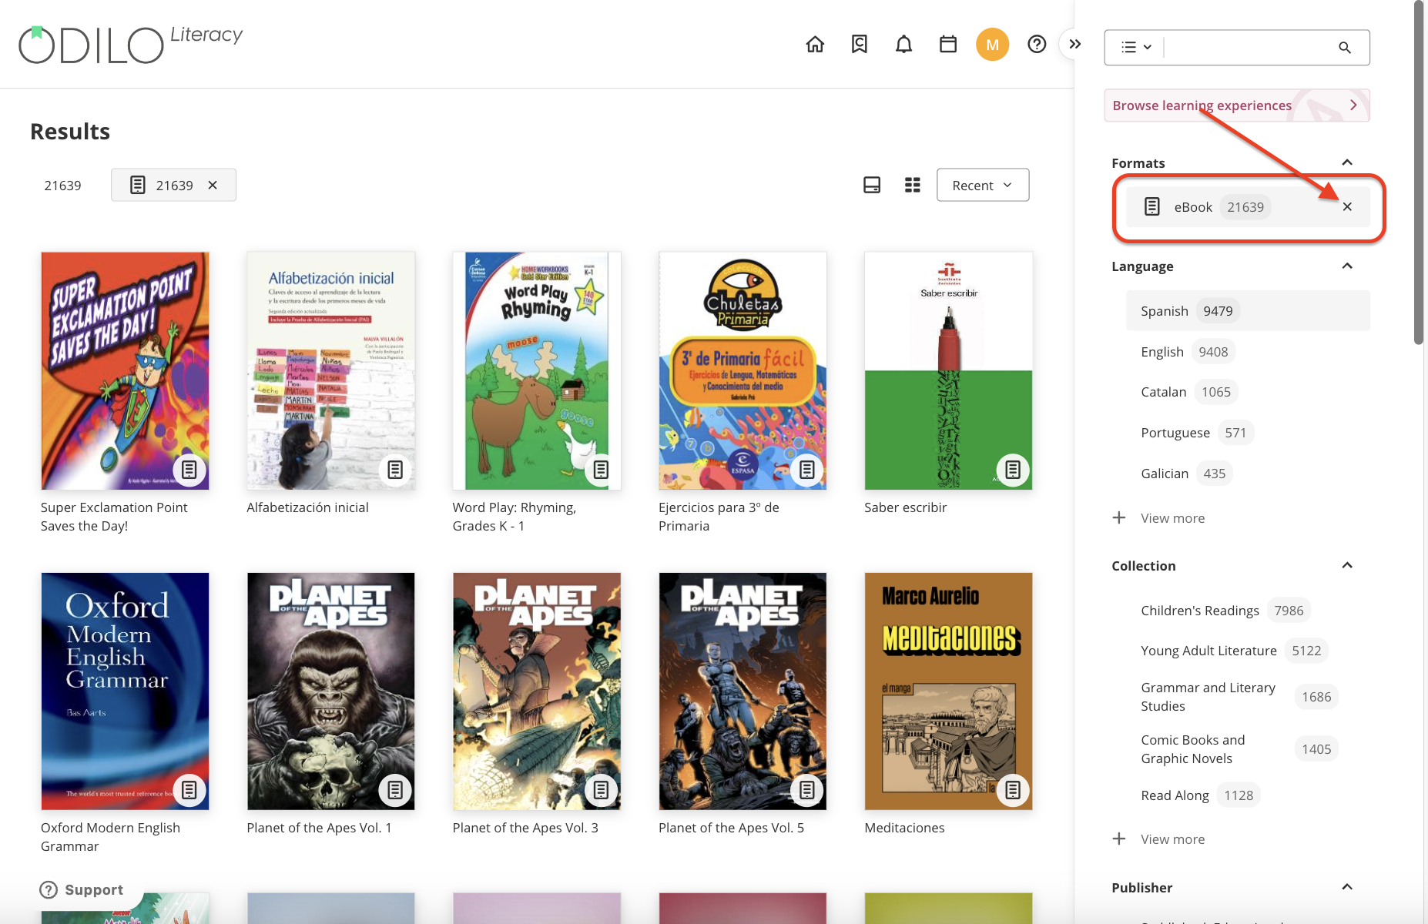1428x924 pixels.
Task: Open the Recent sort dropdown
Action: pos(983,186)
